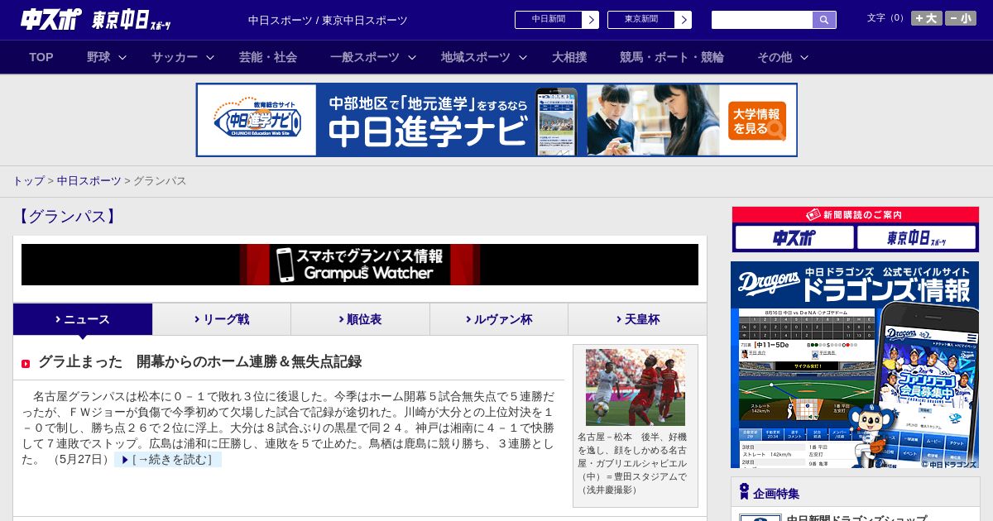Open the その他 navigation menu
993x521 pixels.
[x=775, y=57]
